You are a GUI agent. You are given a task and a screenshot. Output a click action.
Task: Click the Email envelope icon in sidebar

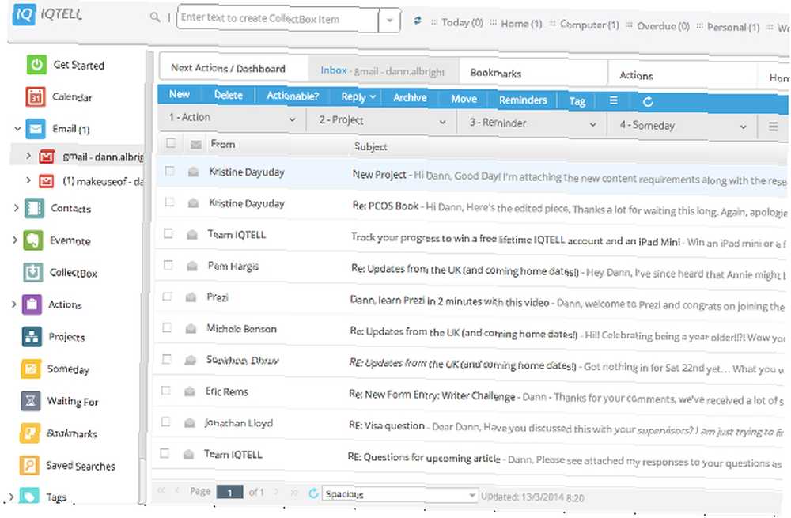pos(36,129)
